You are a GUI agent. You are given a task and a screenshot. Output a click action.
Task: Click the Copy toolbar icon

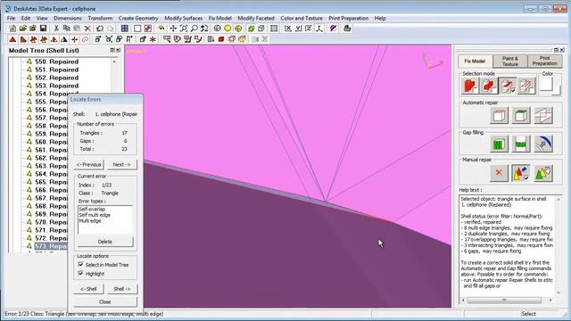tap(67, 29)
